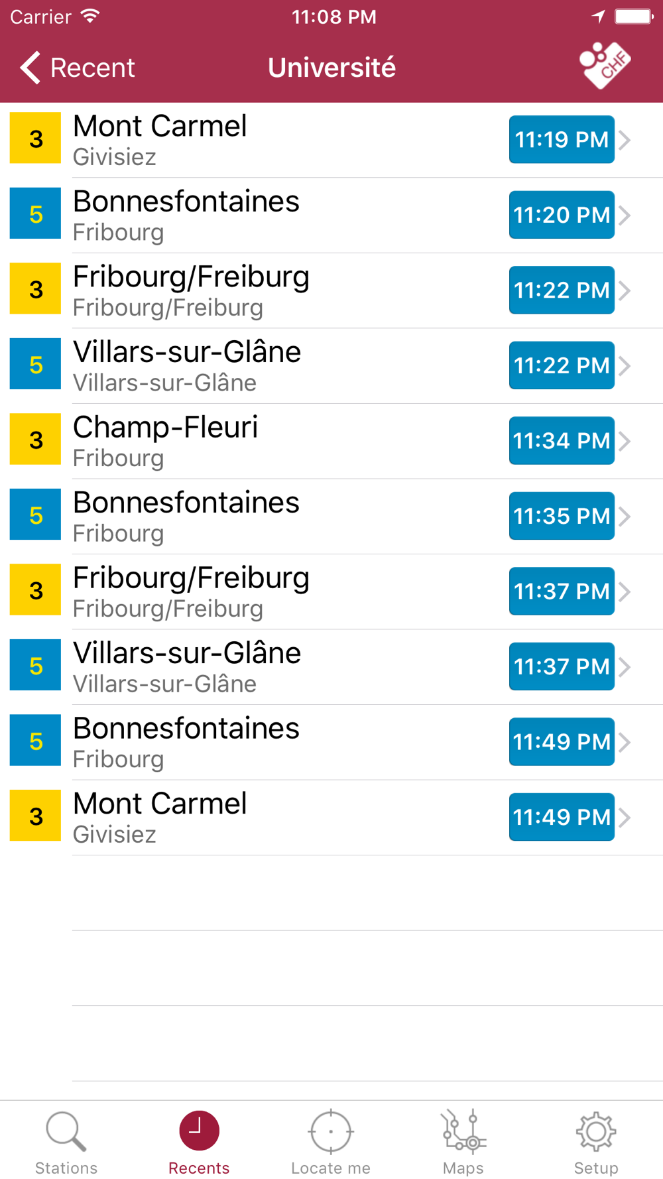663x1179 pixels.
Task: Open the Maps network icon
Action: 463,1131
